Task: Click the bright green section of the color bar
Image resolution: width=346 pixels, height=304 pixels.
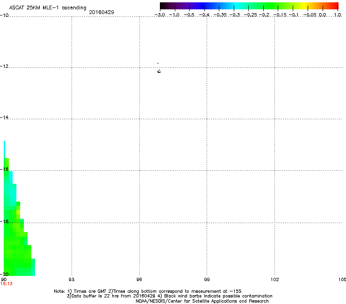Action: 271,6
